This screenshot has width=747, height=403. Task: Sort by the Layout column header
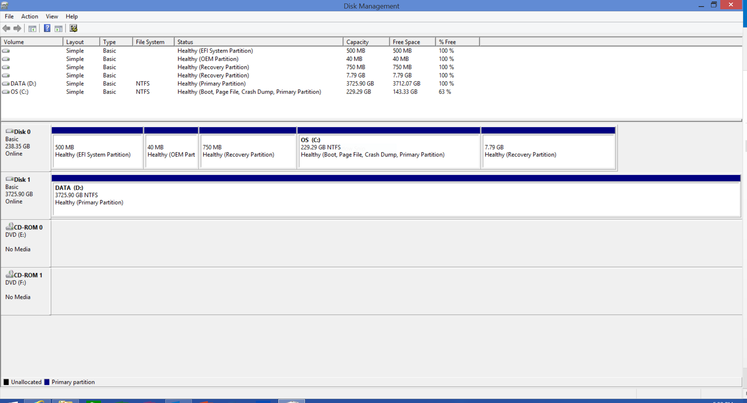tap(82, 42)
